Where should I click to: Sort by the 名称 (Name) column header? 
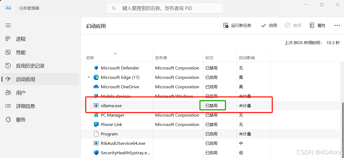(90, 58)
